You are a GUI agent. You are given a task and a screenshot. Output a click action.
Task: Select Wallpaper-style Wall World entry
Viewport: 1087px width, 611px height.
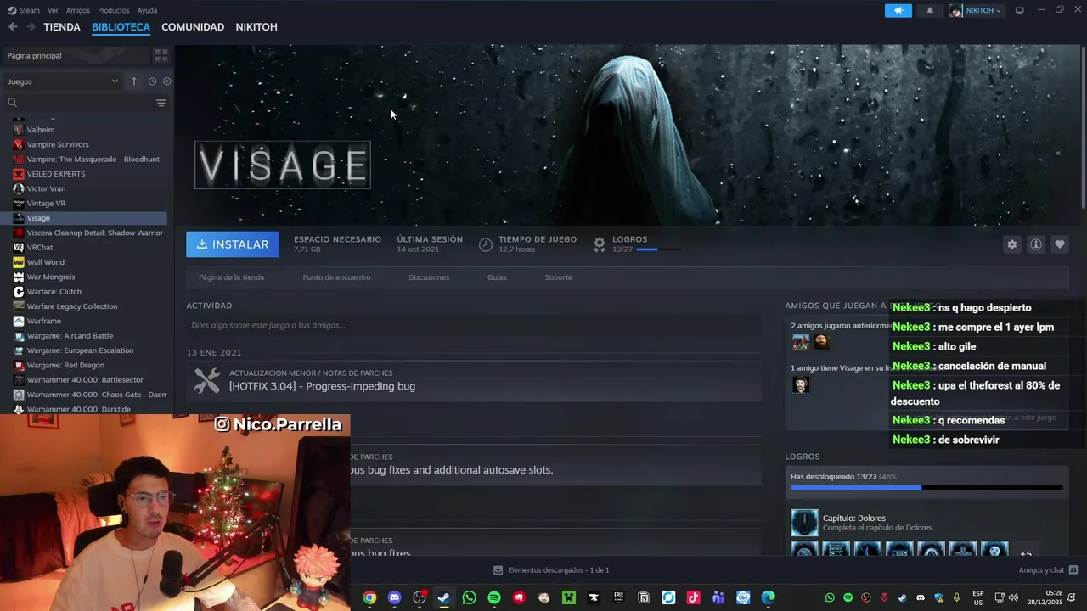(x=45, y=262)
